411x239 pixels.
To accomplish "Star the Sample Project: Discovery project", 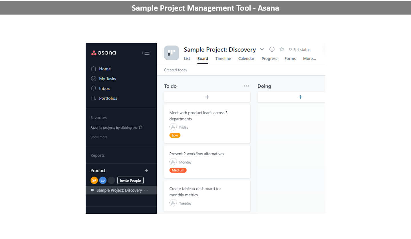I will point(282,49).
